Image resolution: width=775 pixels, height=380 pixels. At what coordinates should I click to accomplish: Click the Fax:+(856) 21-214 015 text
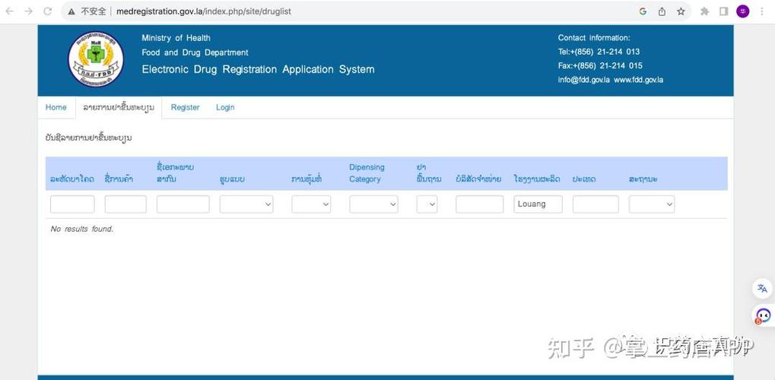pyautogui.click(x=601, y=65)
